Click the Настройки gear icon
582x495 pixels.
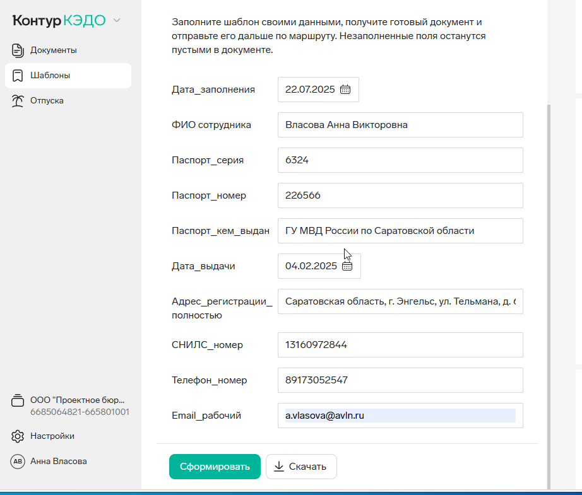(18, 436)
